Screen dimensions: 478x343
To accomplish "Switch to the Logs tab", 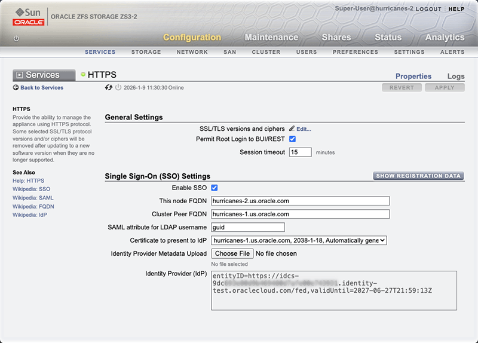I will (x=456, y=76).
